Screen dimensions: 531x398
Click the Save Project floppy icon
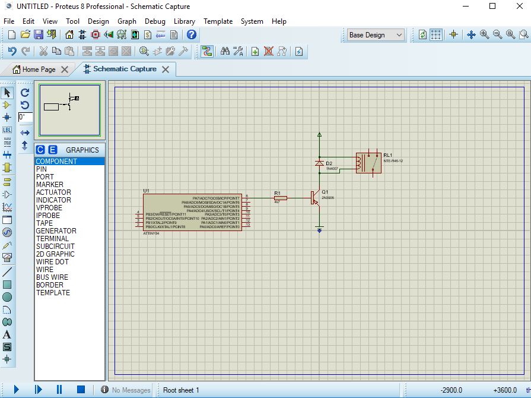[38, 35]
